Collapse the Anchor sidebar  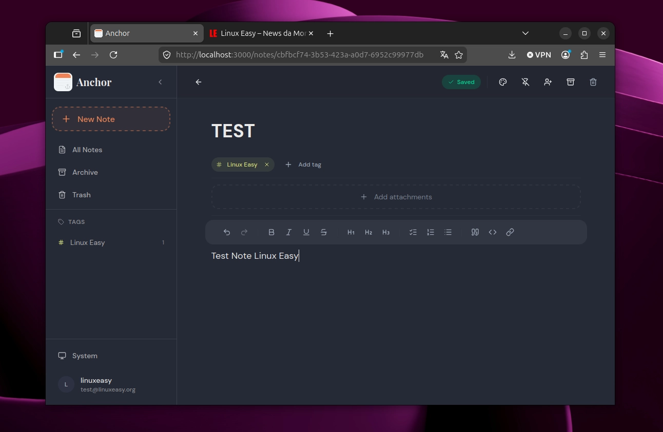[160, 82]
